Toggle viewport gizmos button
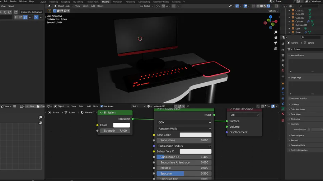 (x=237, y=6)
